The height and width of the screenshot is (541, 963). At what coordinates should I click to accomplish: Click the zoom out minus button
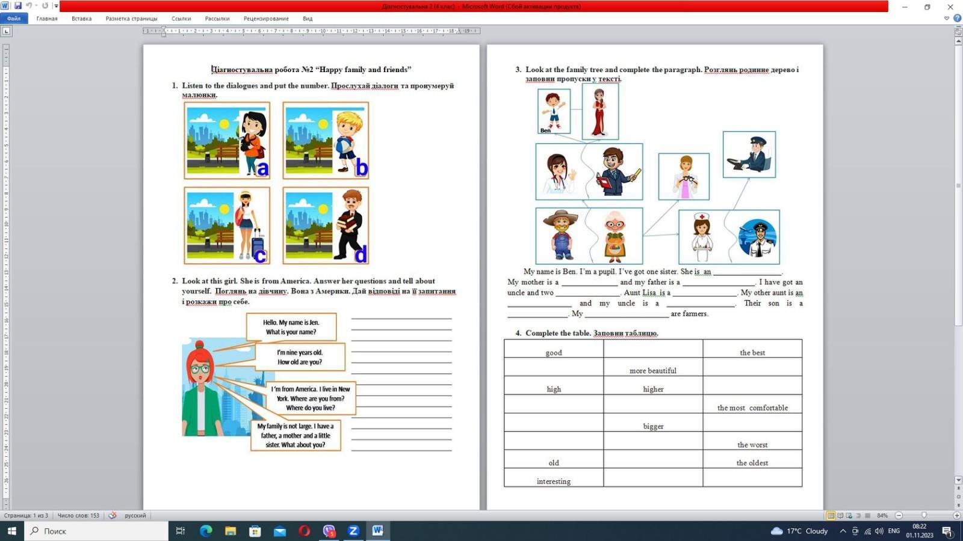click(899, 516)
